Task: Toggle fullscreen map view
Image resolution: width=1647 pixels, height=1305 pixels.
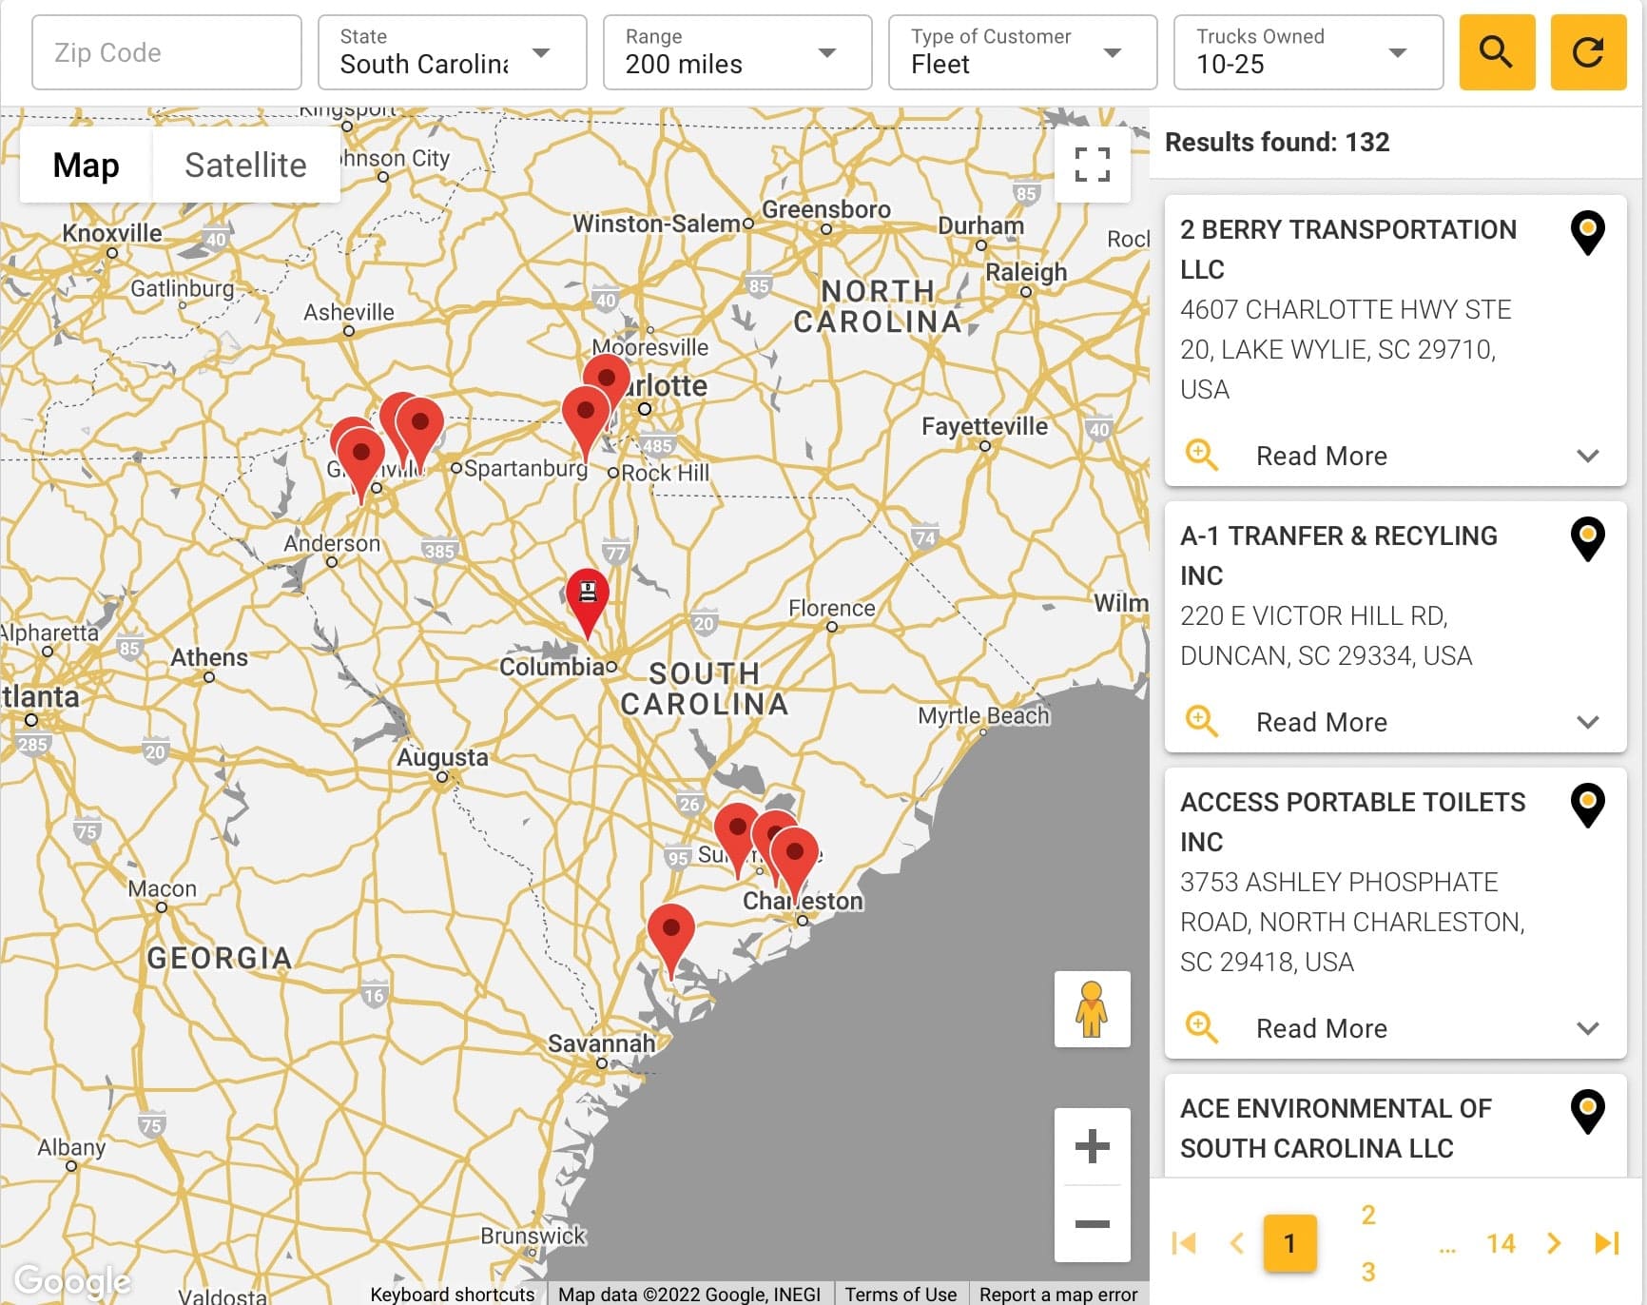Action: point(1092,165)
